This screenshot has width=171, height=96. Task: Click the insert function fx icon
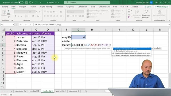tap(30, 25)
